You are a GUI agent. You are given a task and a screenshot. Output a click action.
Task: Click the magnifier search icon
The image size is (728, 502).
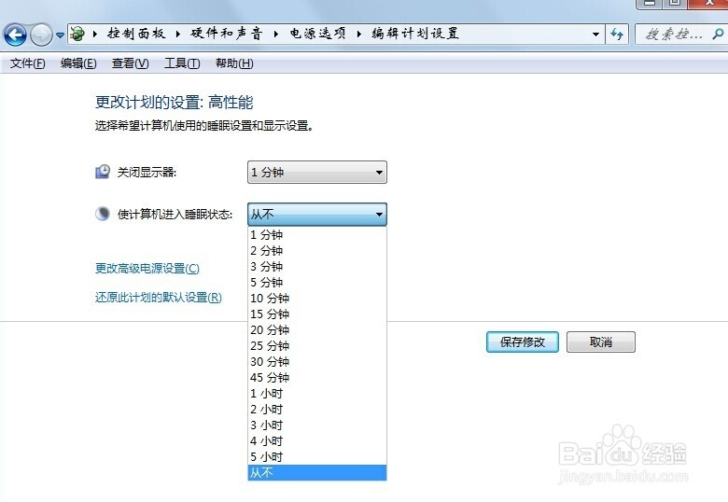coord(718,34)
